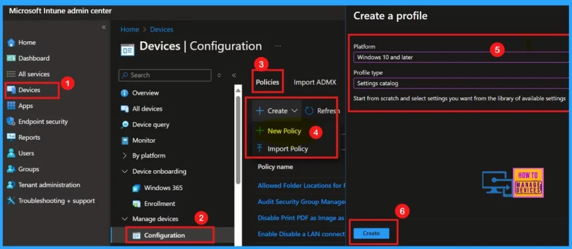The height and width of the screenshot is (249, 572).
Task: Switch to the Import ADMX tab
Action: pyautogui.click(x=315, y=82)
